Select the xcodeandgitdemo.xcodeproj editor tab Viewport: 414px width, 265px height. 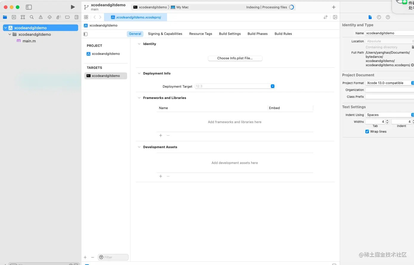(136, 17)
